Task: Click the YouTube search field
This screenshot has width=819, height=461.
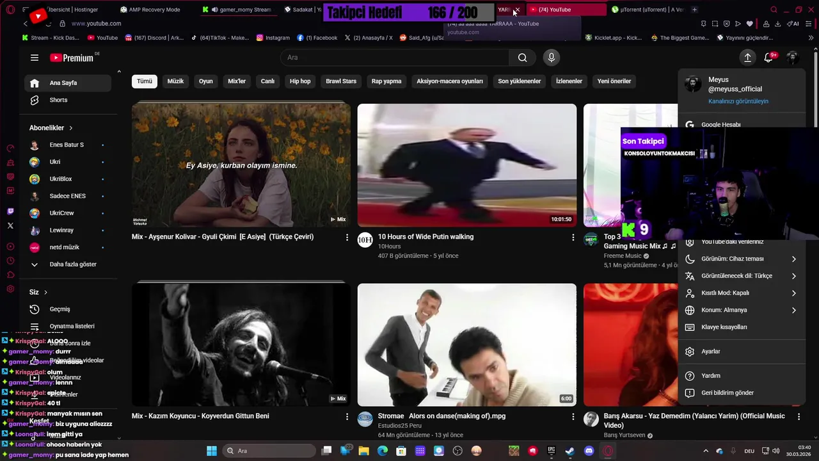Action: coord(395,58)
